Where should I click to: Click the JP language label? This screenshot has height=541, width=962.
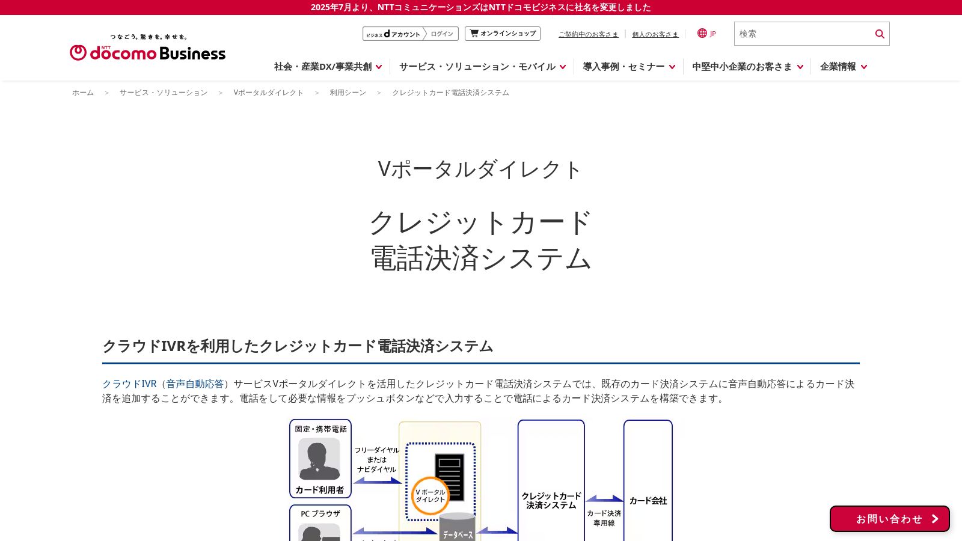(712, 34)
